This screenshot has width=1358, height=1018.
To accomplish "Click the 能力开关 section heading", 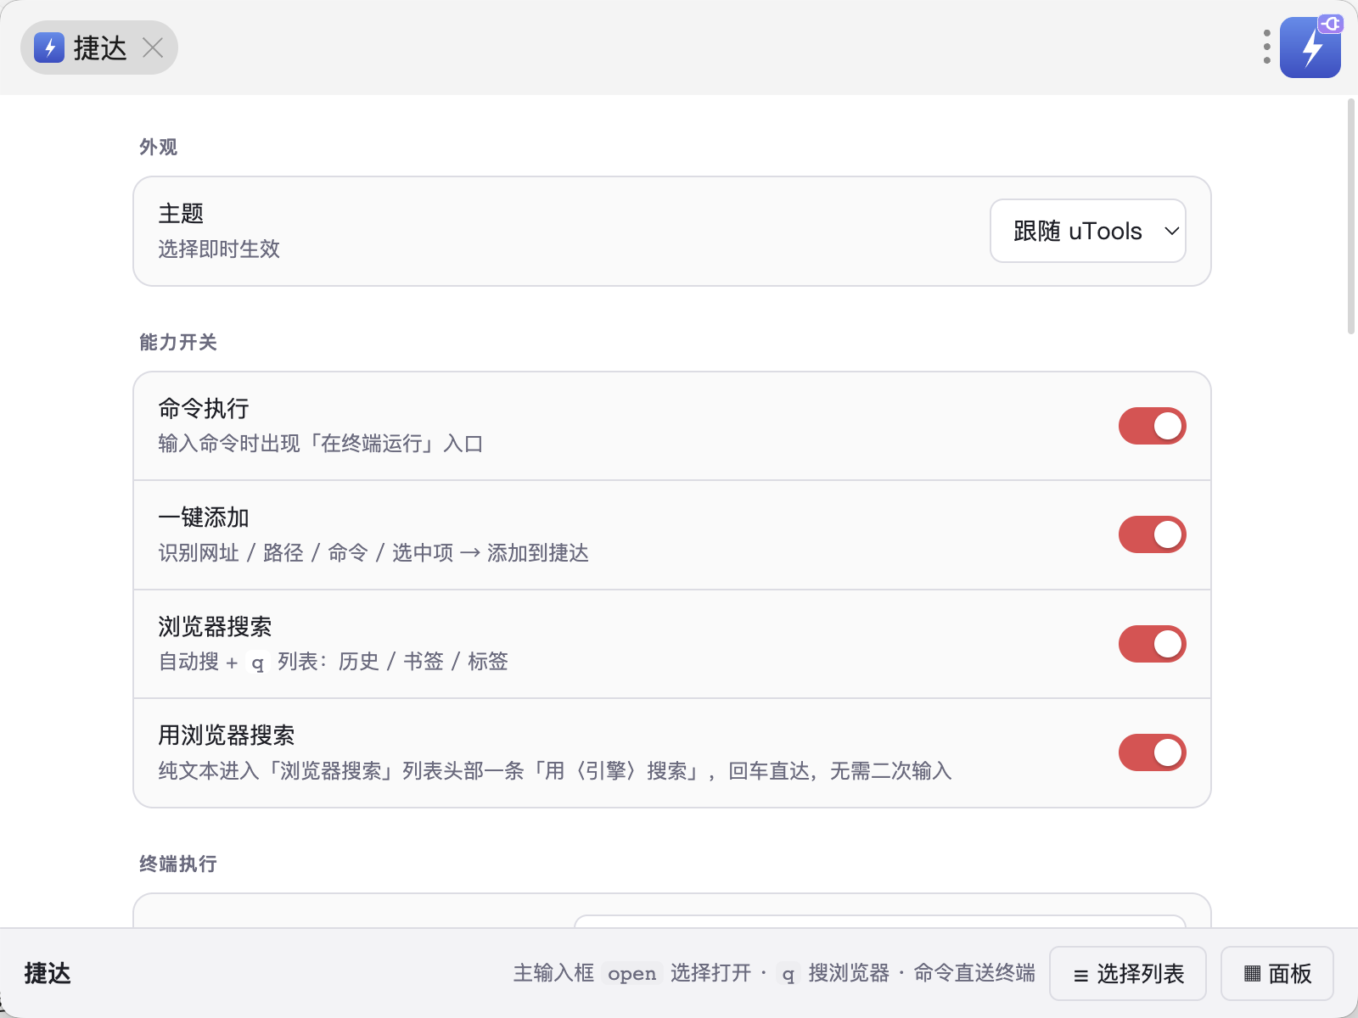I will [178, 343].
